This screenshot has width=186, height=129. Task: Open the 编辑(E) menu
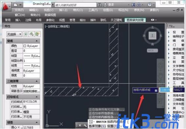tap(34, 10)
